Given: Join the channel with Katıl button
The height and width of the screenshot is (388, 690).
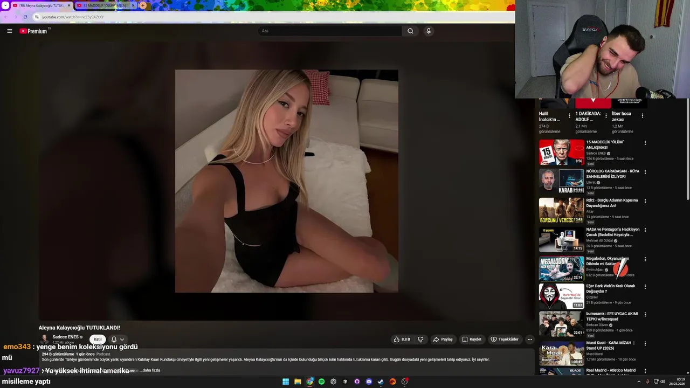Looking at the screenshot, I should [98, 339].
